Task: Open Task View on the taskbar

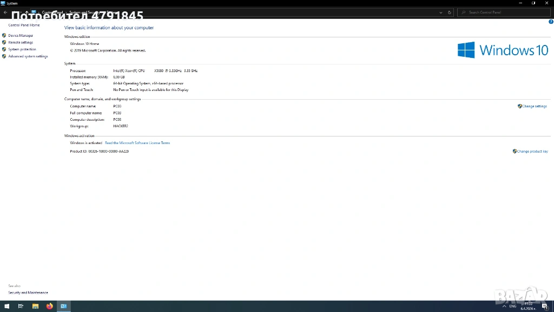Action: 21,306
